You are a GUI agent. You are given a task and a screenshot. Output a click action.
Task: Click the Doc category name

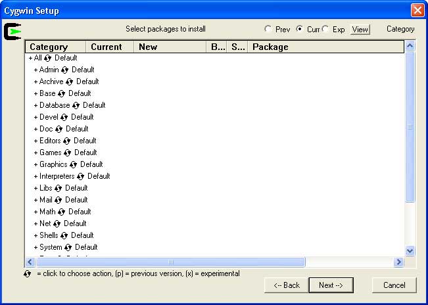coord(46,129)
